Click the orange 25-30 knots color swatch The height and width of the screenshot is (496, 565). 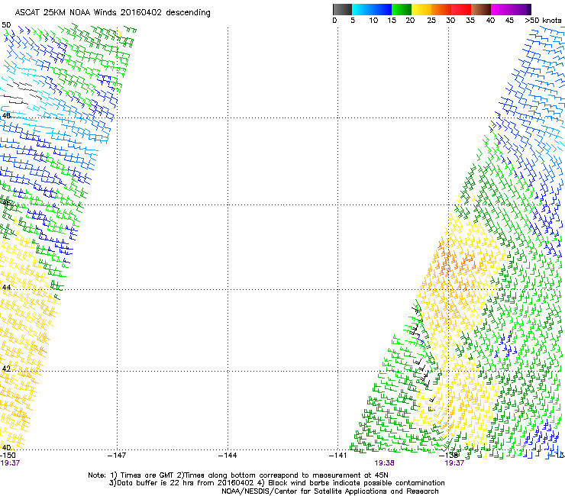[441, 9]
